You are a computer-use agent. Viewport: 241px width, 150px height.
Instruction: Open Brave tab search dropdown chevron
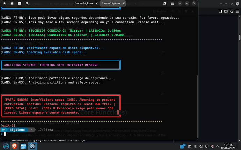(x=221, y=4)
